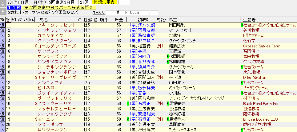Click trainer (美)戸田博文
The height and width of the screenshot is (132, 297).
[142, 130]
